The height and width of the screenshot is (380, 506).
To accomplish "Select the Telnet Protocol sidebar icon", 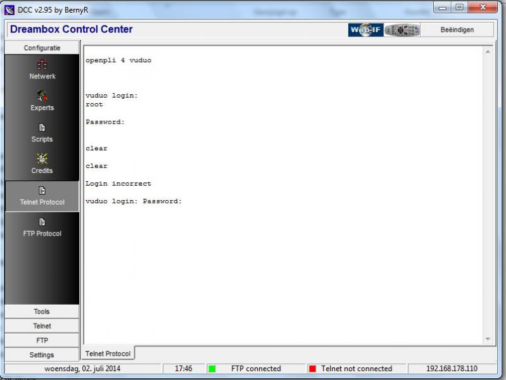I will 42,191.
